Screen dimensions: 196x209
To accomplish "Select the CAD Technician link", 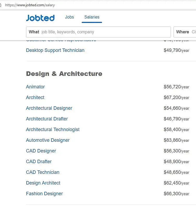I will click(x=43, y=172).
